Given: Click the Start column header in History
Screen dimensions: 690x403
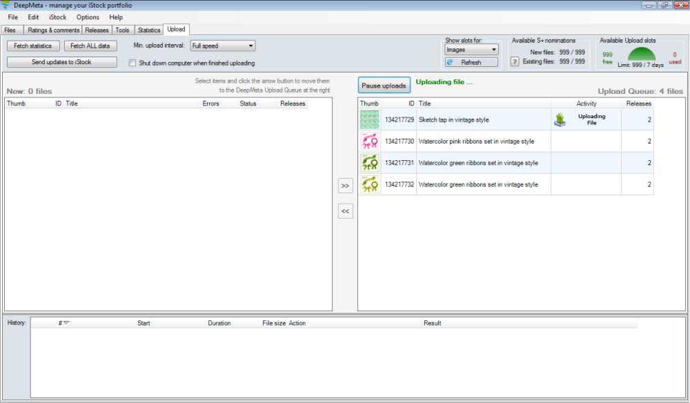Looking at the screenshot, I should coord(144,323).
